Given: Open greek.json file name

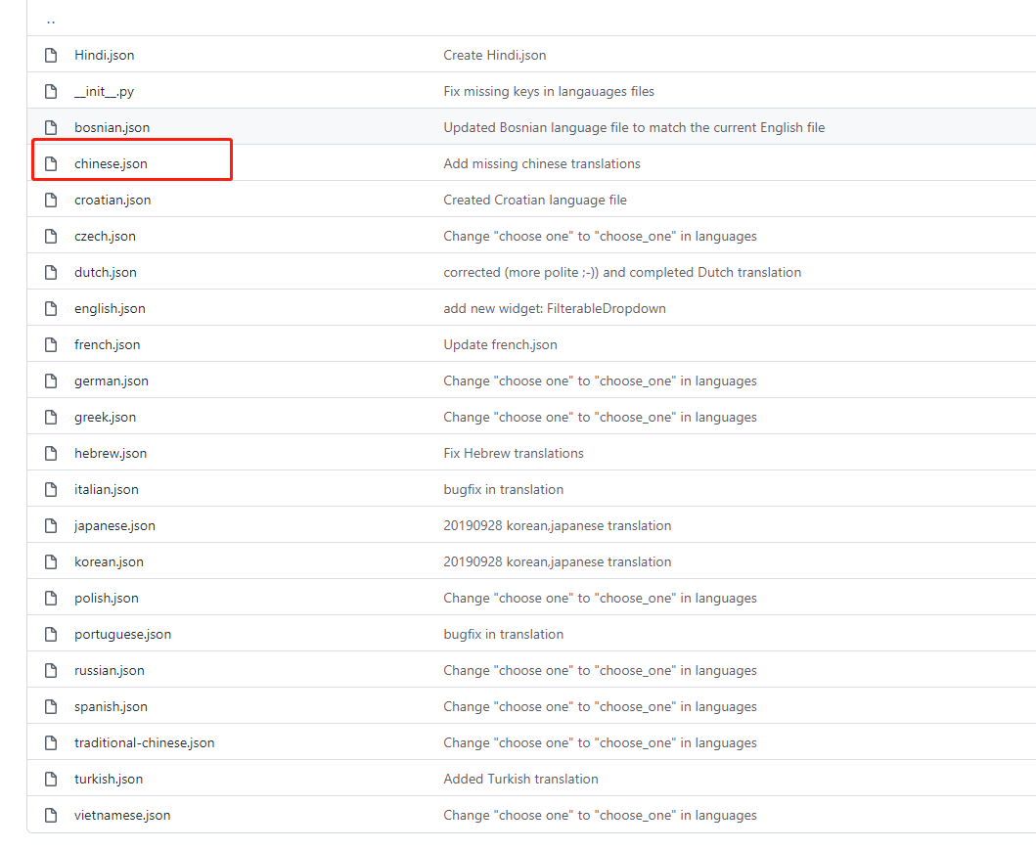Looking at the screenshot, I should click(105, 418).
